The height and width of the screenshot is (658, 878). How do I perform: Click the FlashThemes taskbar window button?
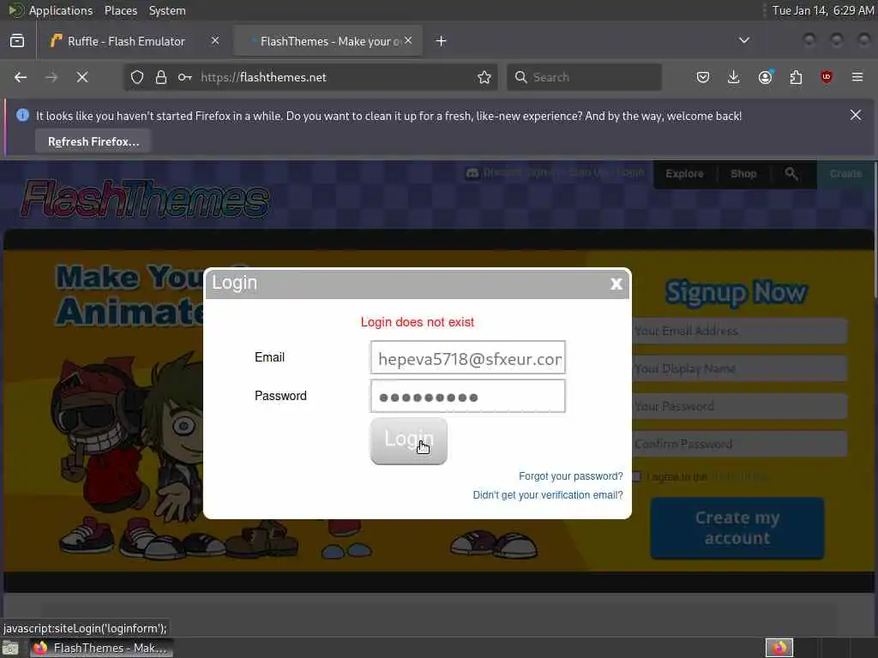(x=101, y=648)
